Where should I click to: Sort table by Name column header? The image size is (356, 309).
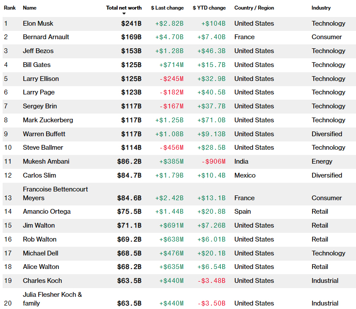[30, 8]
